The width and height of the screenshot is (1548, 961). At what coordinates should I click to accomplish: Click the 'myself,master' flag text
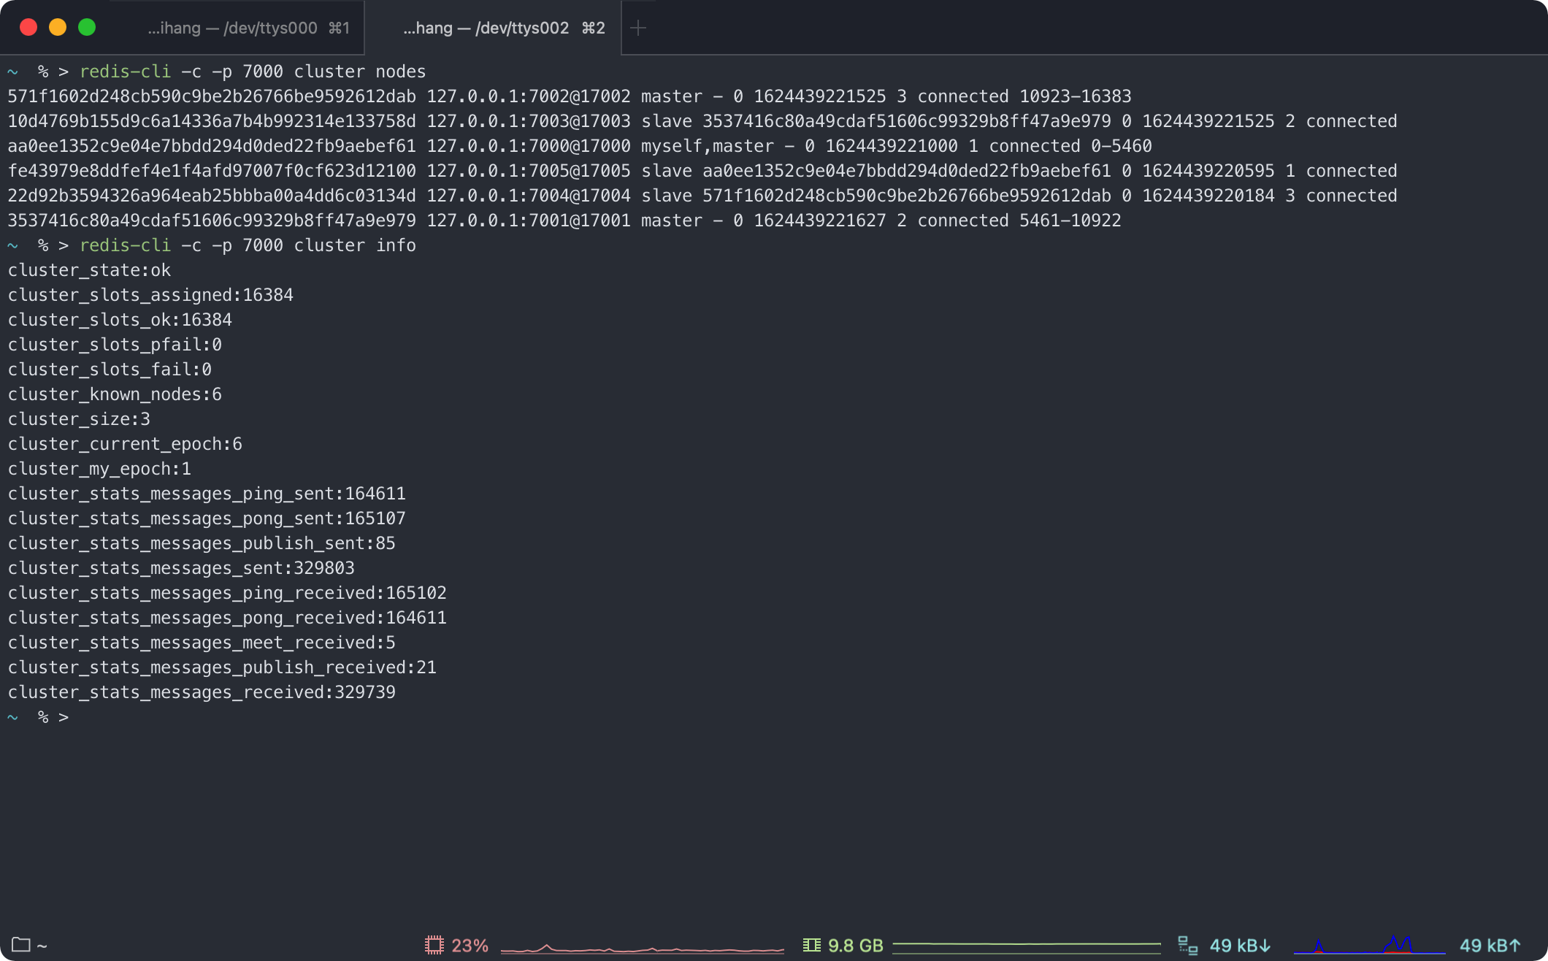pyautogui.click(x=708, y=146)
